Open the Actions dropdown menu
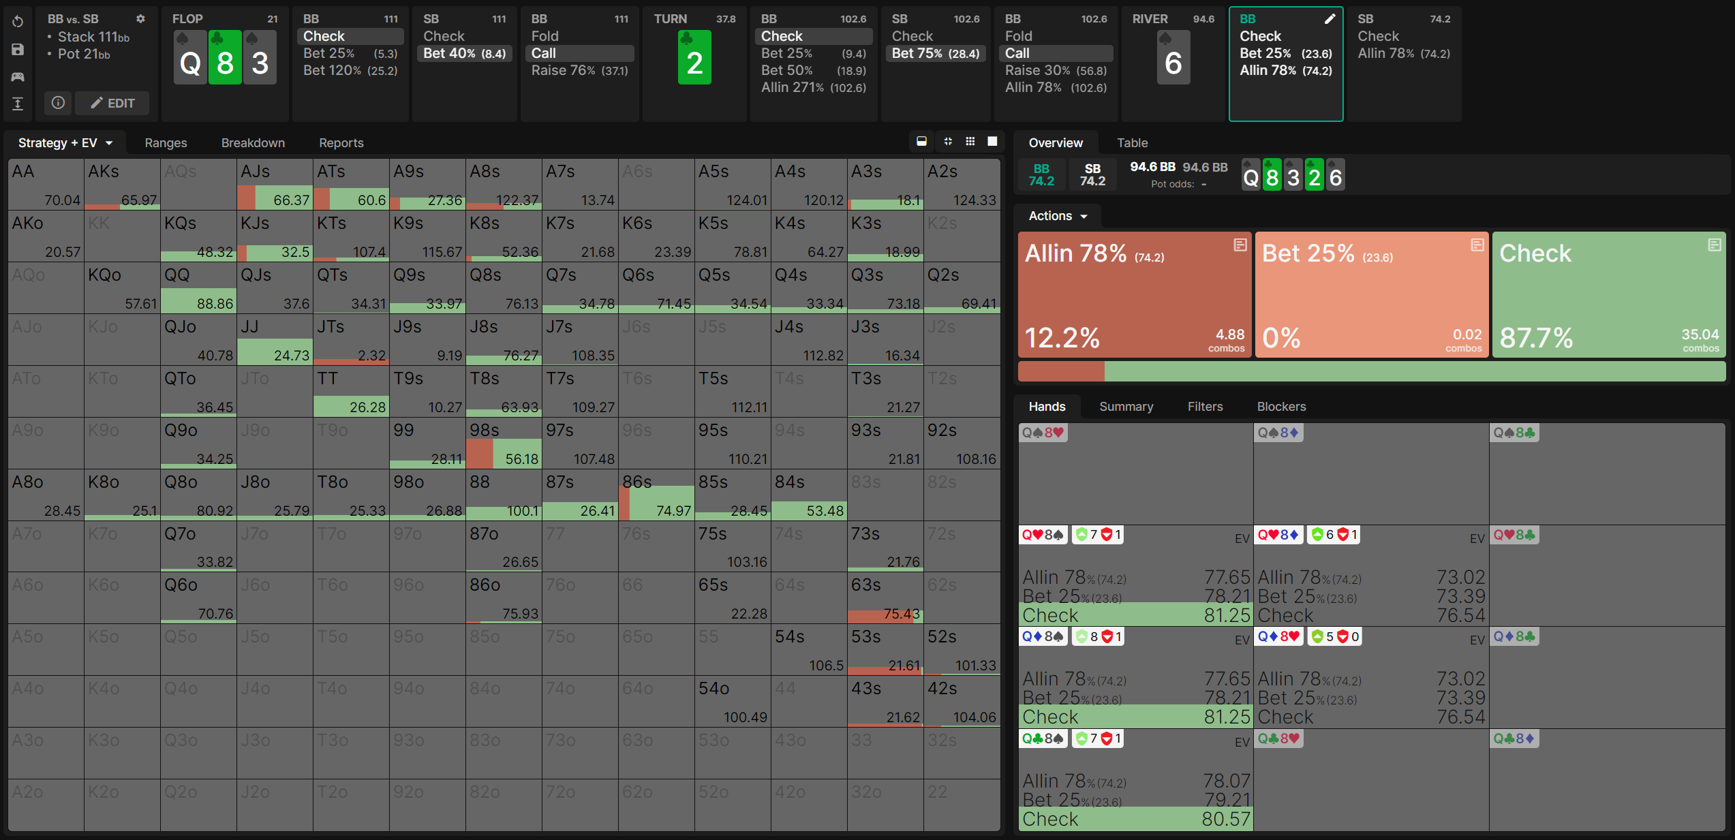 [x=1058, y=216]
